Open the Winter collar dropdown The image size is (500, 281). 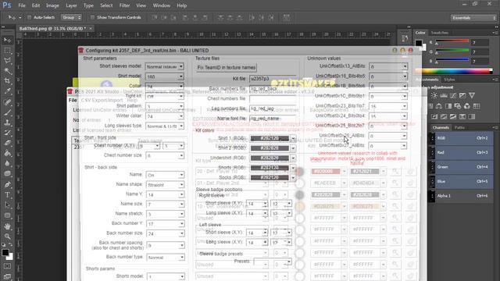tap(165, 116)
